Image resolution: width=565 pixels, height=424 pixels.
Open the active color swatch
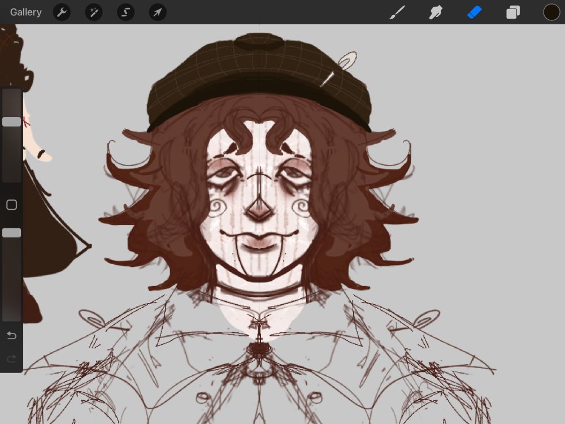coord(551,12)
